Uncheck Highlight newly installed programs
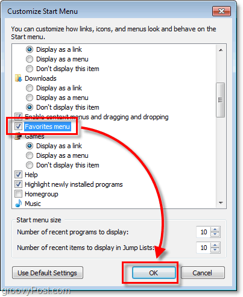The width and height of the screenshot is (243, 297). pos(18,184)
